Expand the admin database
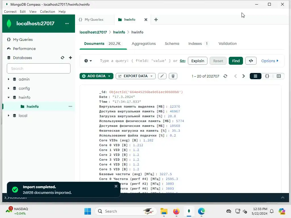This screenshot has height=218, width=291. pyautogui.click(x=8, y=79)
